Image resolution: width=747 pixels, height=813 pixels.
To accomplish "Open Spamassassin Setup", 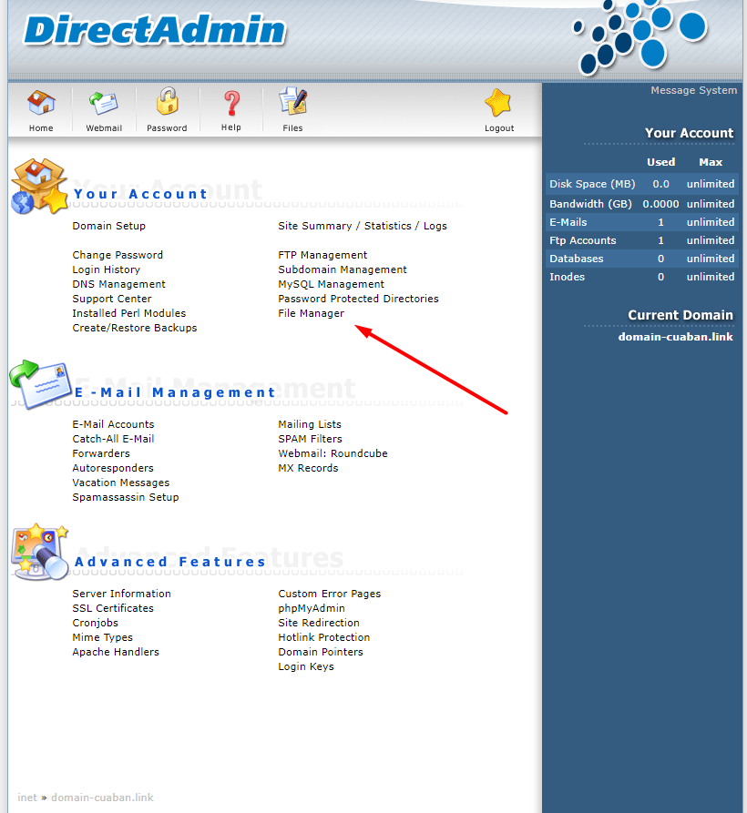I will (x=126, y=497).
